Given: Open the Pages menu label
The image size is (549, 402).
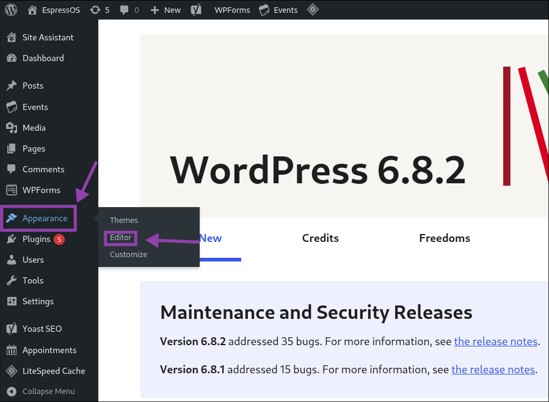Looking at the screenshot, I should [34, 149].
